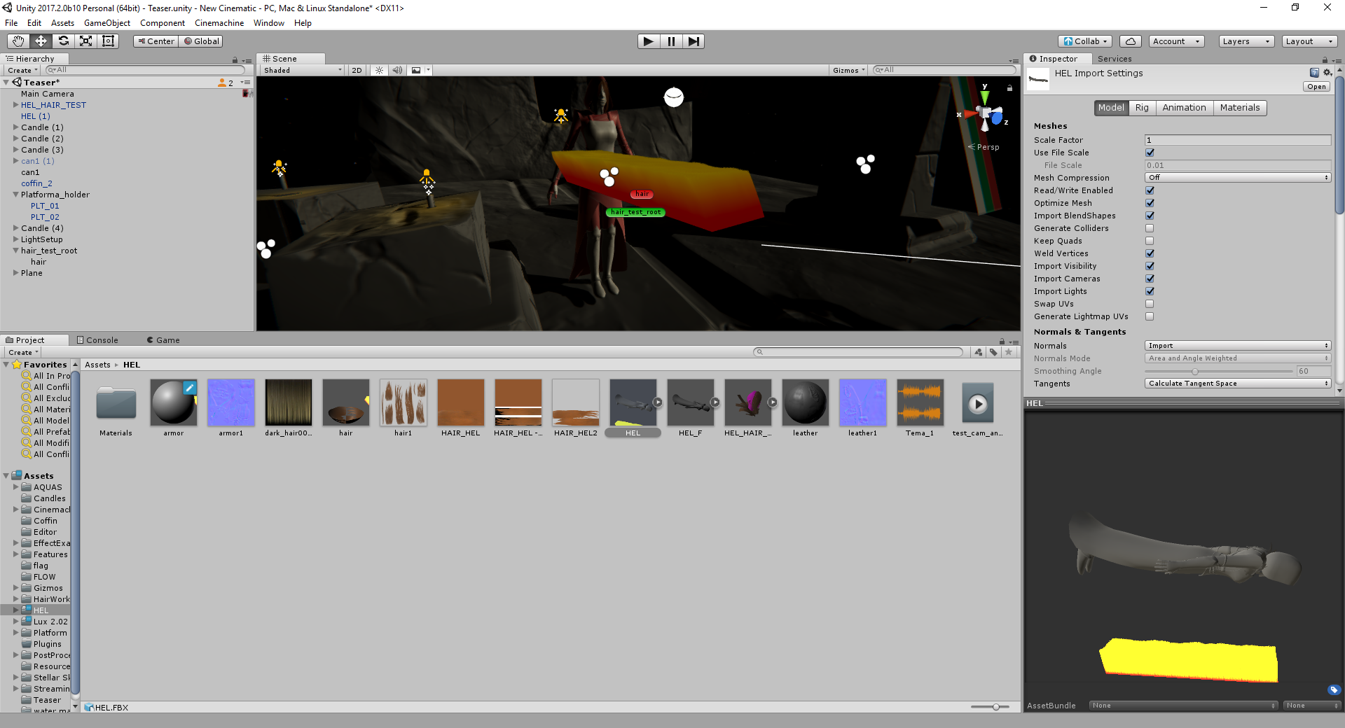The image size is (1345, 728).
Task: Toggle Optimize Mesh checkbox
Action: 1150,203
